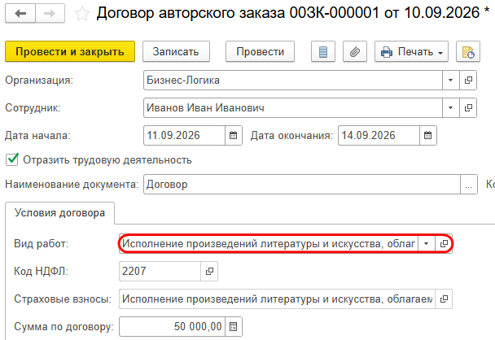Image resolution: width=495 pixels, height=340 pixels.
Task: Open Печать dropdown menu
Action: pyautogui.click(x=411, y=51)
